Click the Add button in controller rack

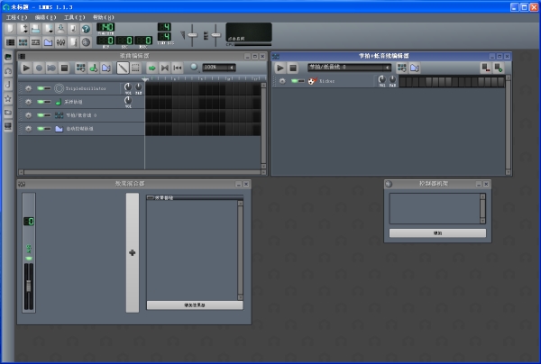coord(437,232)
